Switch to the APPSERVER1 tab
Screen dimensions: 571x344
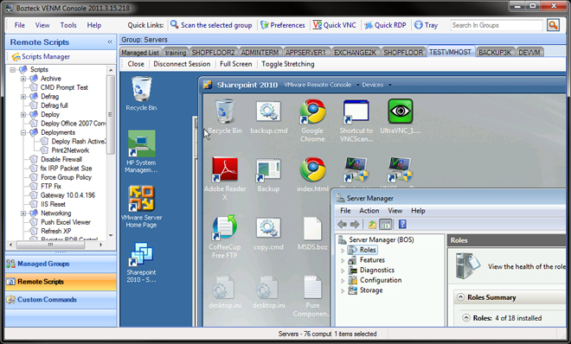coord(305,53)
